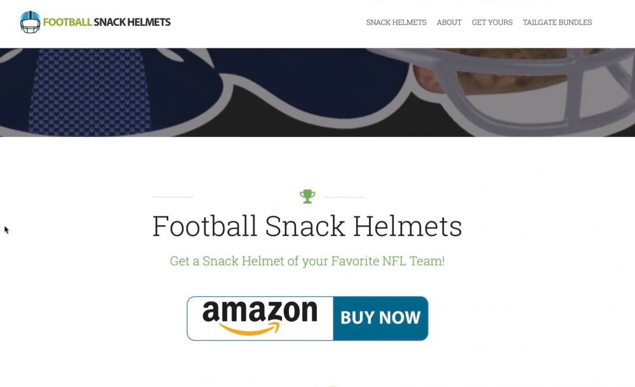The width and height of the screenshot is (635, 387).
Task: Click the green trophy icon
Action: (x=307, y=196)
